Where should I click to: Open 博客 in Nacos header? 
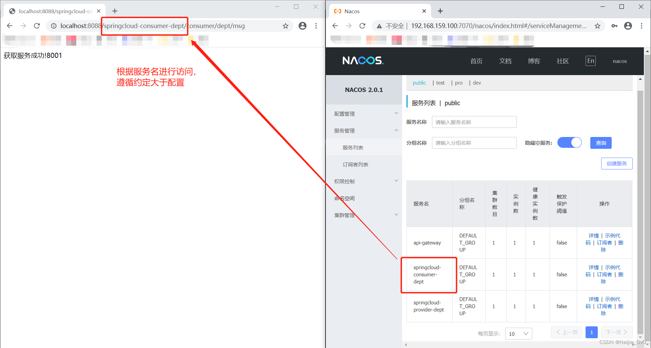coord(534,61)
